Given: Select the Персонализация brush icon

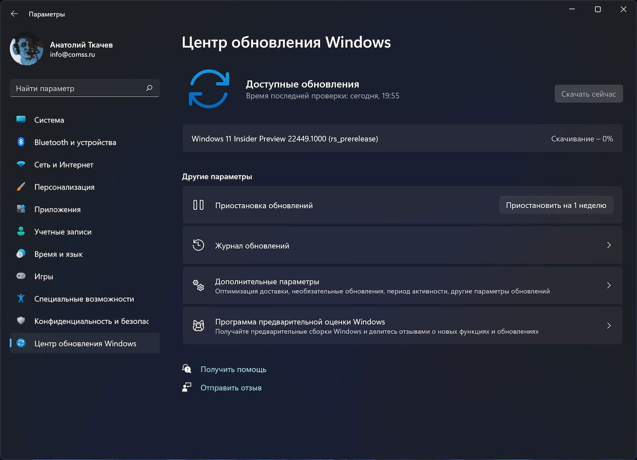Looking at the screenshot, I should [x=21, y=187].
